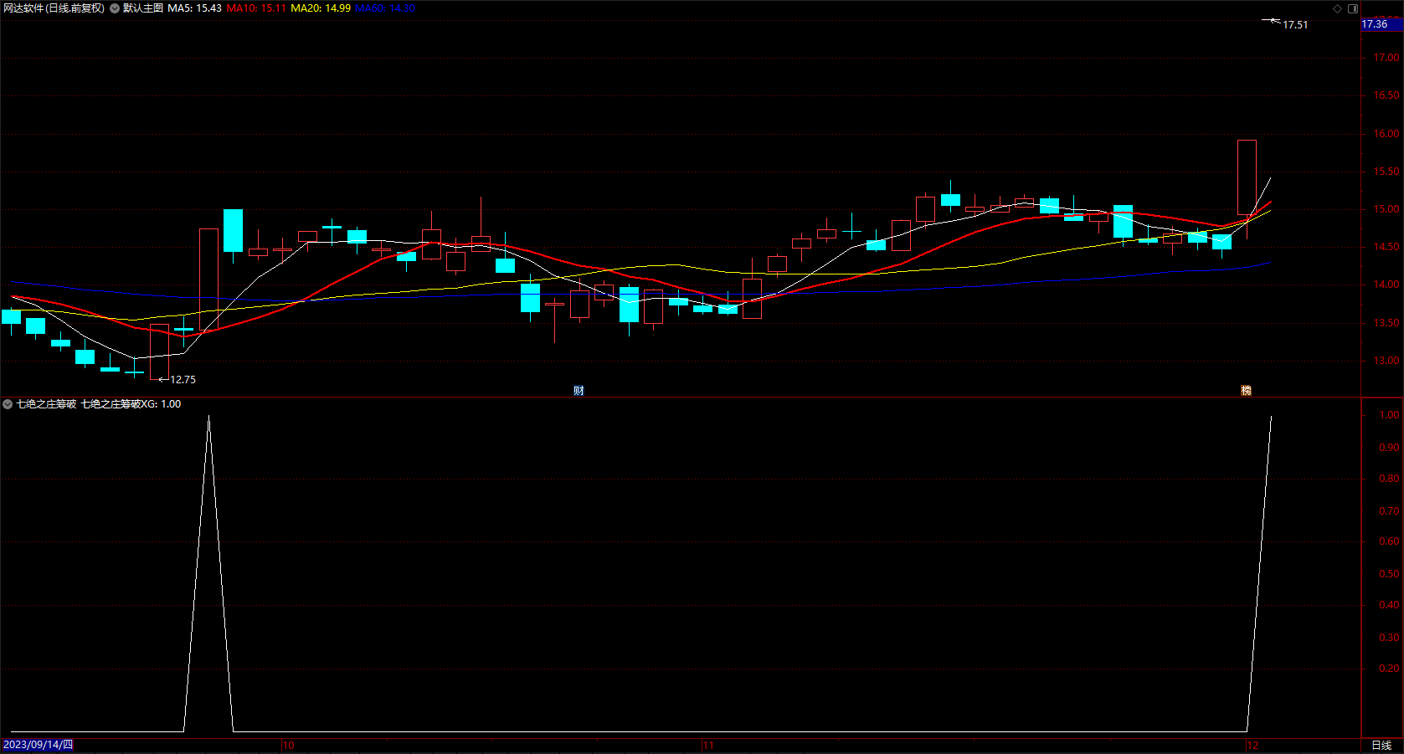1404x754 pixels.
Task: Click the 17.00 price axis label
Action: 1386,58
